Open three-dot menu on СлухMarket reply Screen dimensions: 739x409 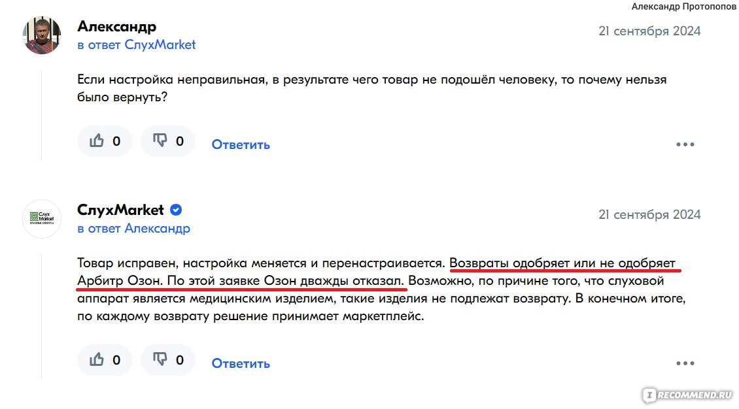685,363
